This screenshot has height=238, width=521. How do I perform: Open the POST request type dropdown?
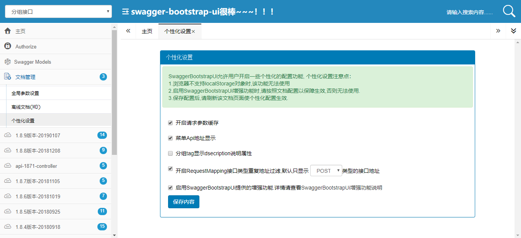326,170
